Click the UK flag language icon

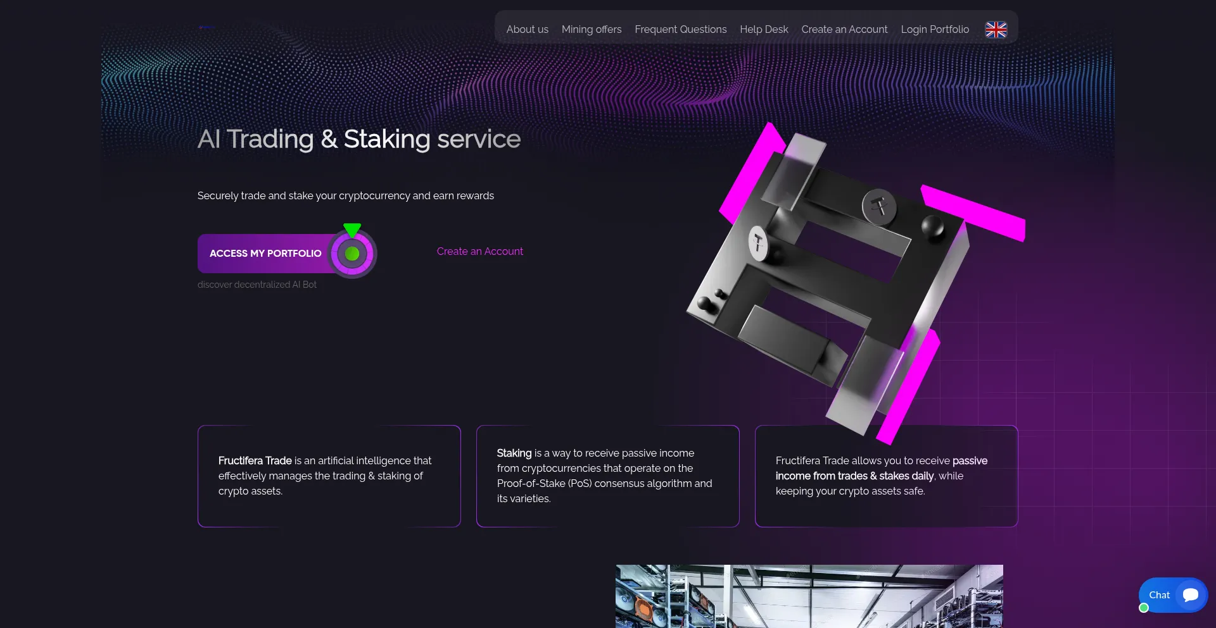[996, 30]
